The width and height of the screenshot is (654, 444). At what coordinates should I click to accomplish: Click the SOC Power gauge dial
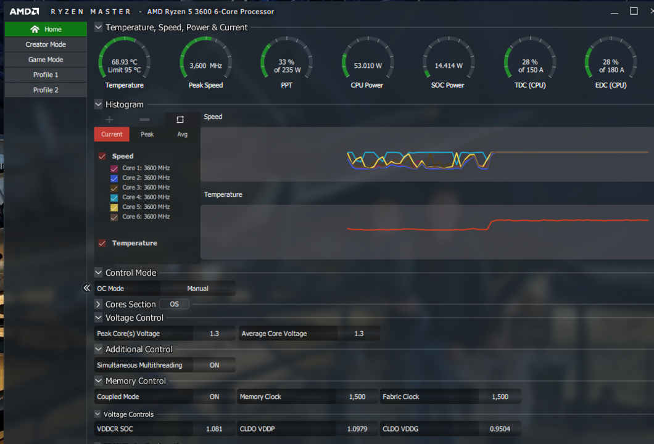[x=449, y=59]
